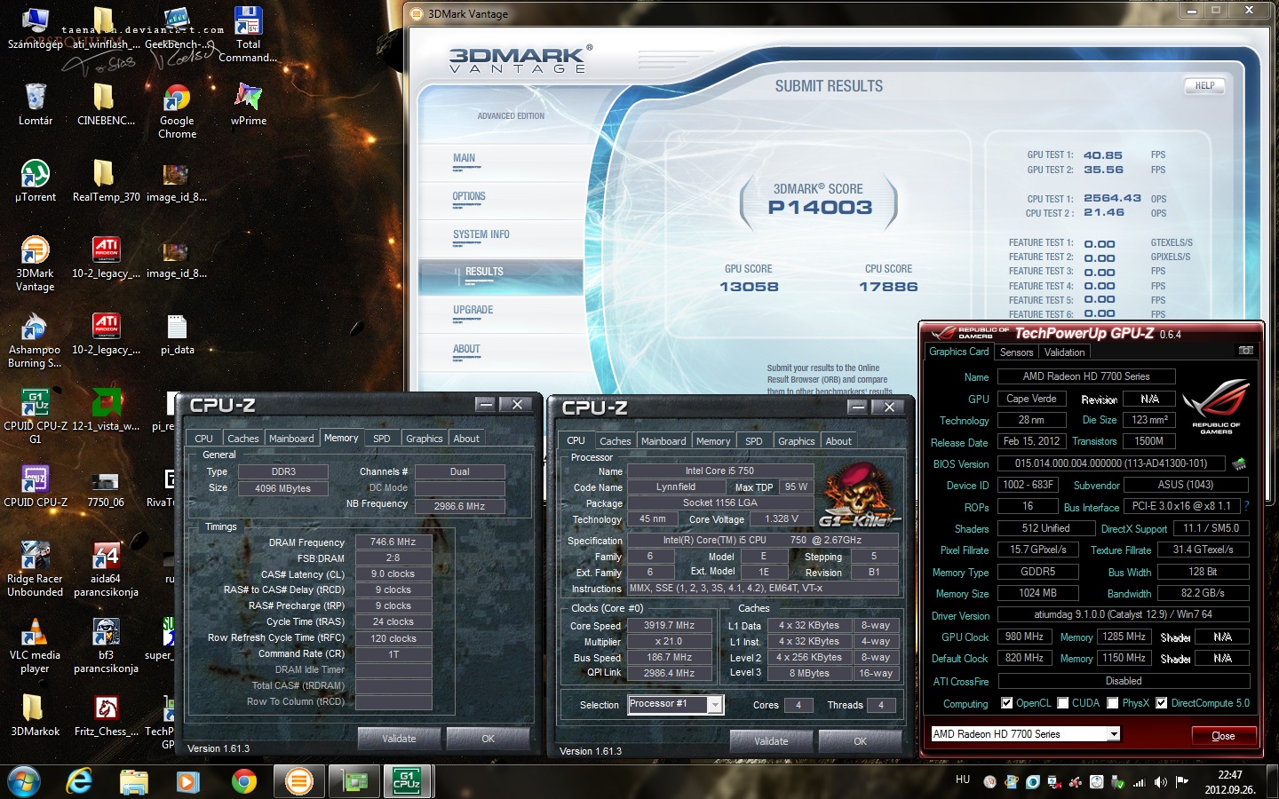Open the Windows Start button
The width and height of the screenshot is (1279, 799).
(24, 781)
